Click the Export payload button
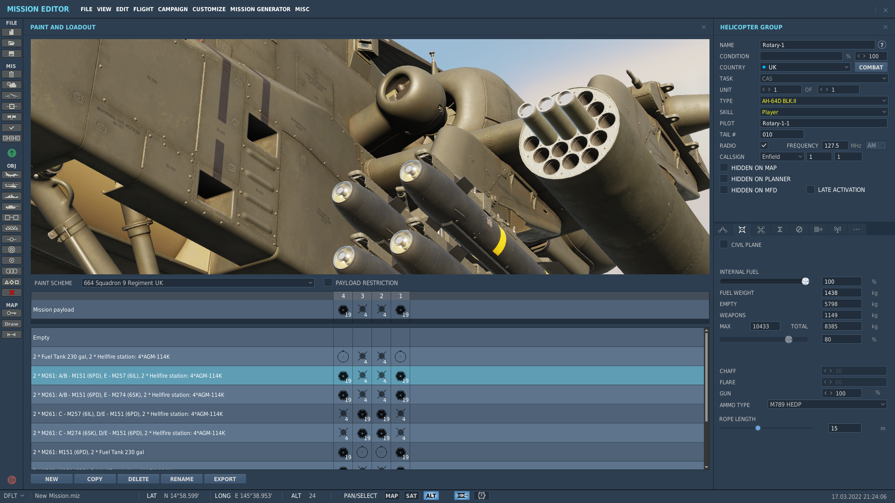This screenshot has width=895, height=503. pyautogui.click(x=225, y=479)
